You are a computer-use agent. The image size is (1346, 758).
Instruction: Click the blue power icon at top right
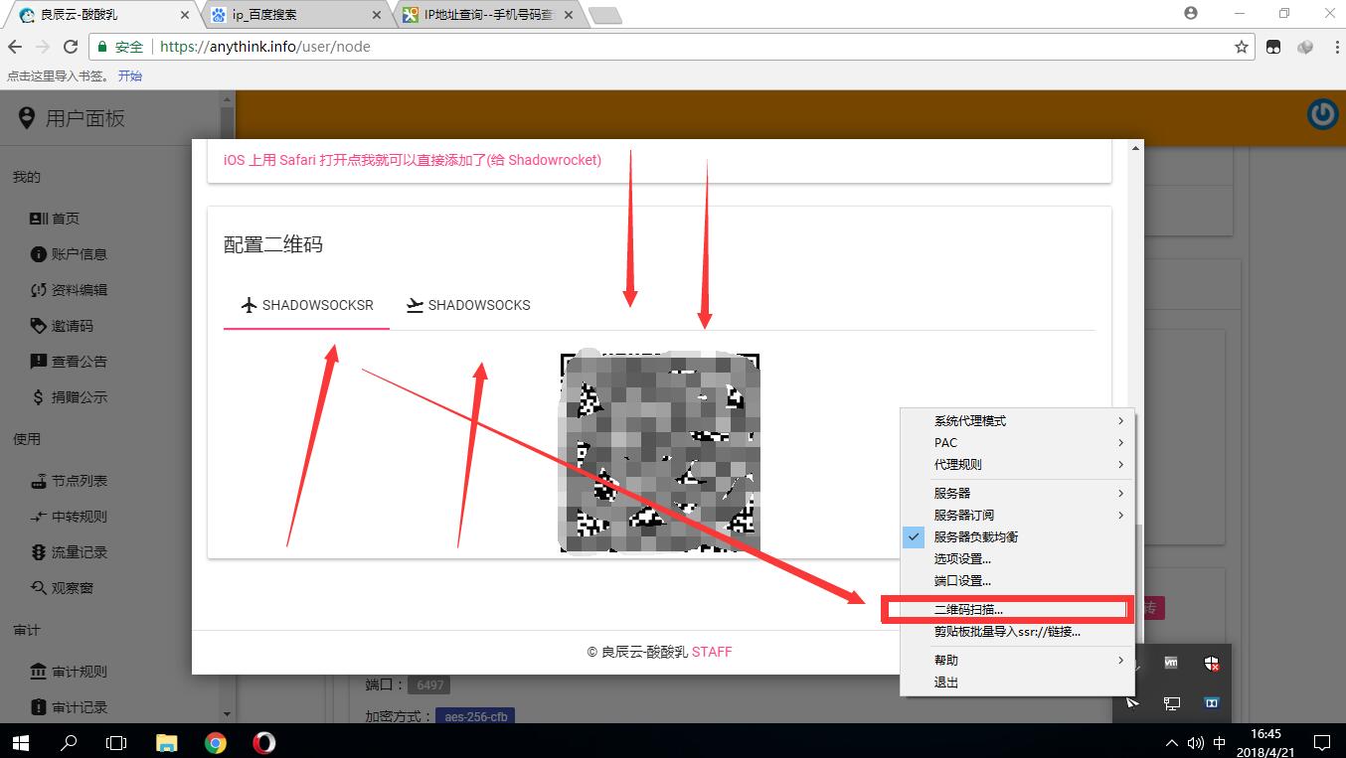[x=1322, y=115]
